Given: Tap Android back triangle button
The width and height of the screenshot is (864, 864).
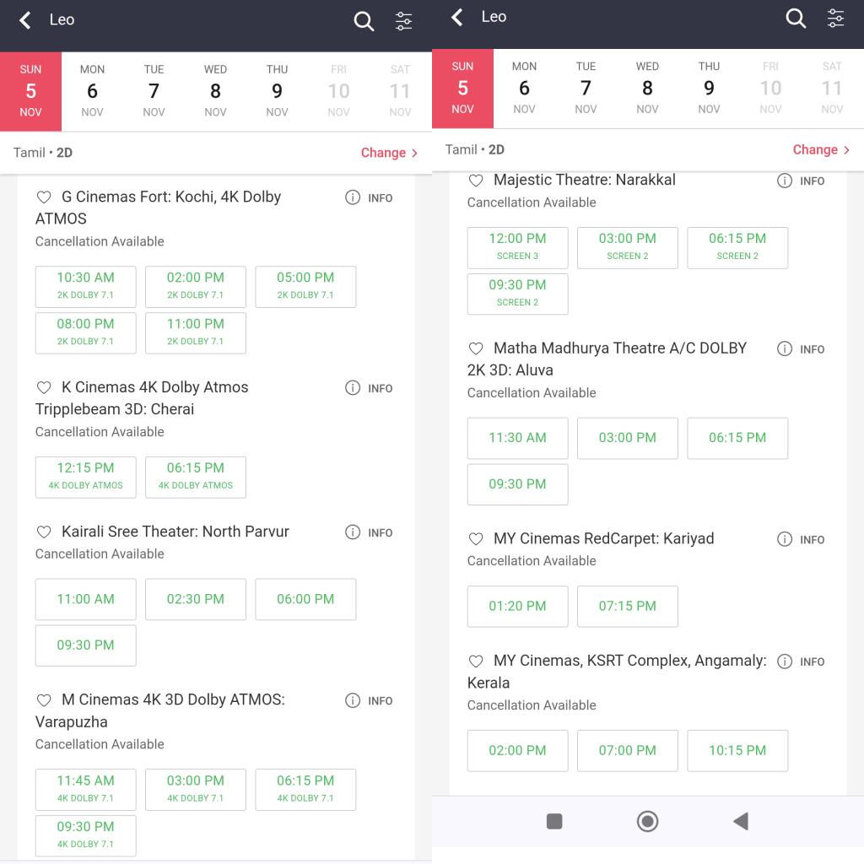Looking at the screenshot, I should coord(741,821).
